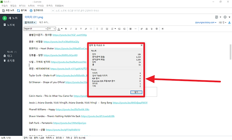Screen dimensions: 232x140
Task: Open the note date dropdown
Action: coord(222,23)
